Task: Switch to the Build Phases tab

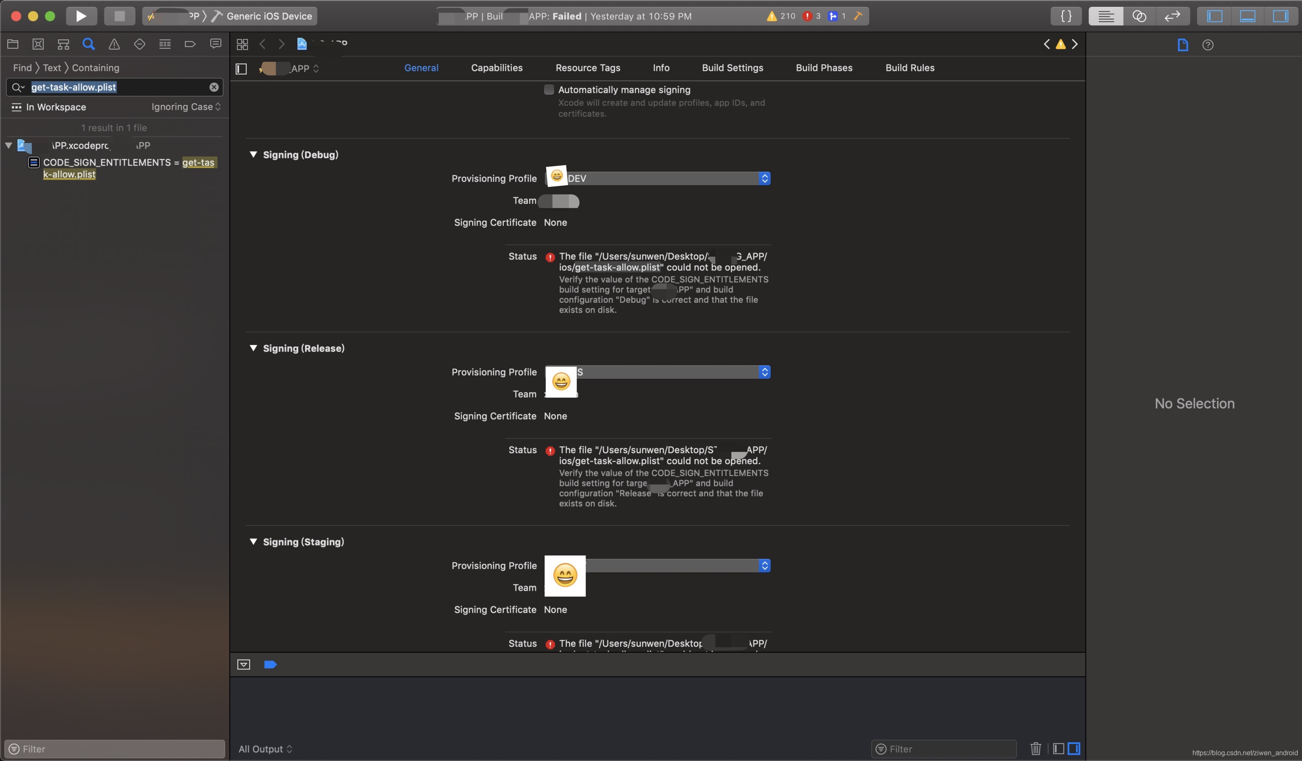Action: tap(824, 68)
